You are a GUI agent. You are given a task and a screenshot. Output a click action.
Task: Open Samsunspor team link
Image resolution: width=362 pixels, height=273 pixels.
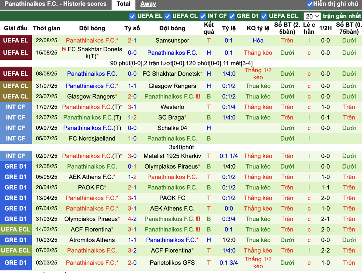[x=172, y=41]
